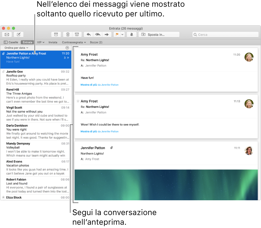Viewport: 261px width, 228px height.
Task: Open Rand Hill's The Three Amigas email
Action: (x=36, y=96)
